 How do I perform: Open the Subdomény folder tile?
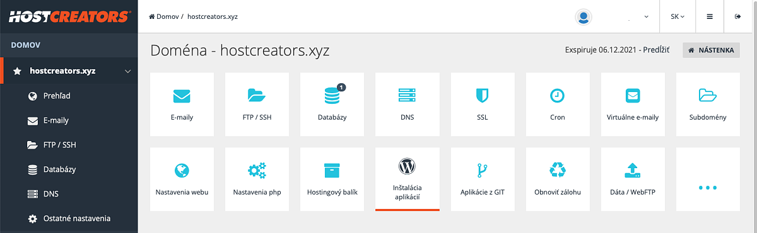click(x=708, y=104)
